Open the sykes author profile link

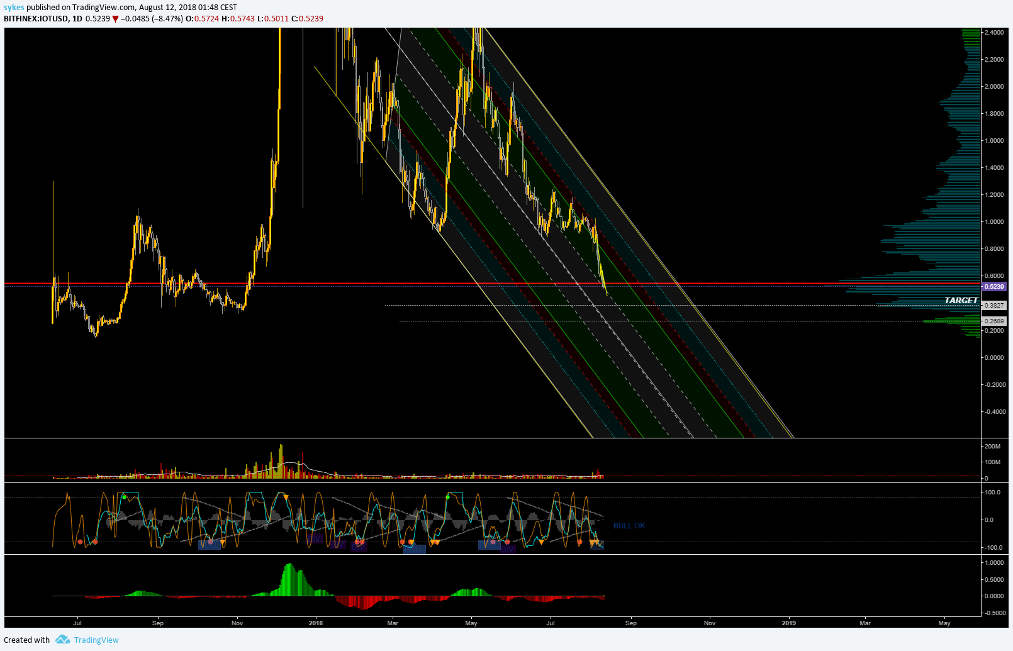tap(14, 8)
